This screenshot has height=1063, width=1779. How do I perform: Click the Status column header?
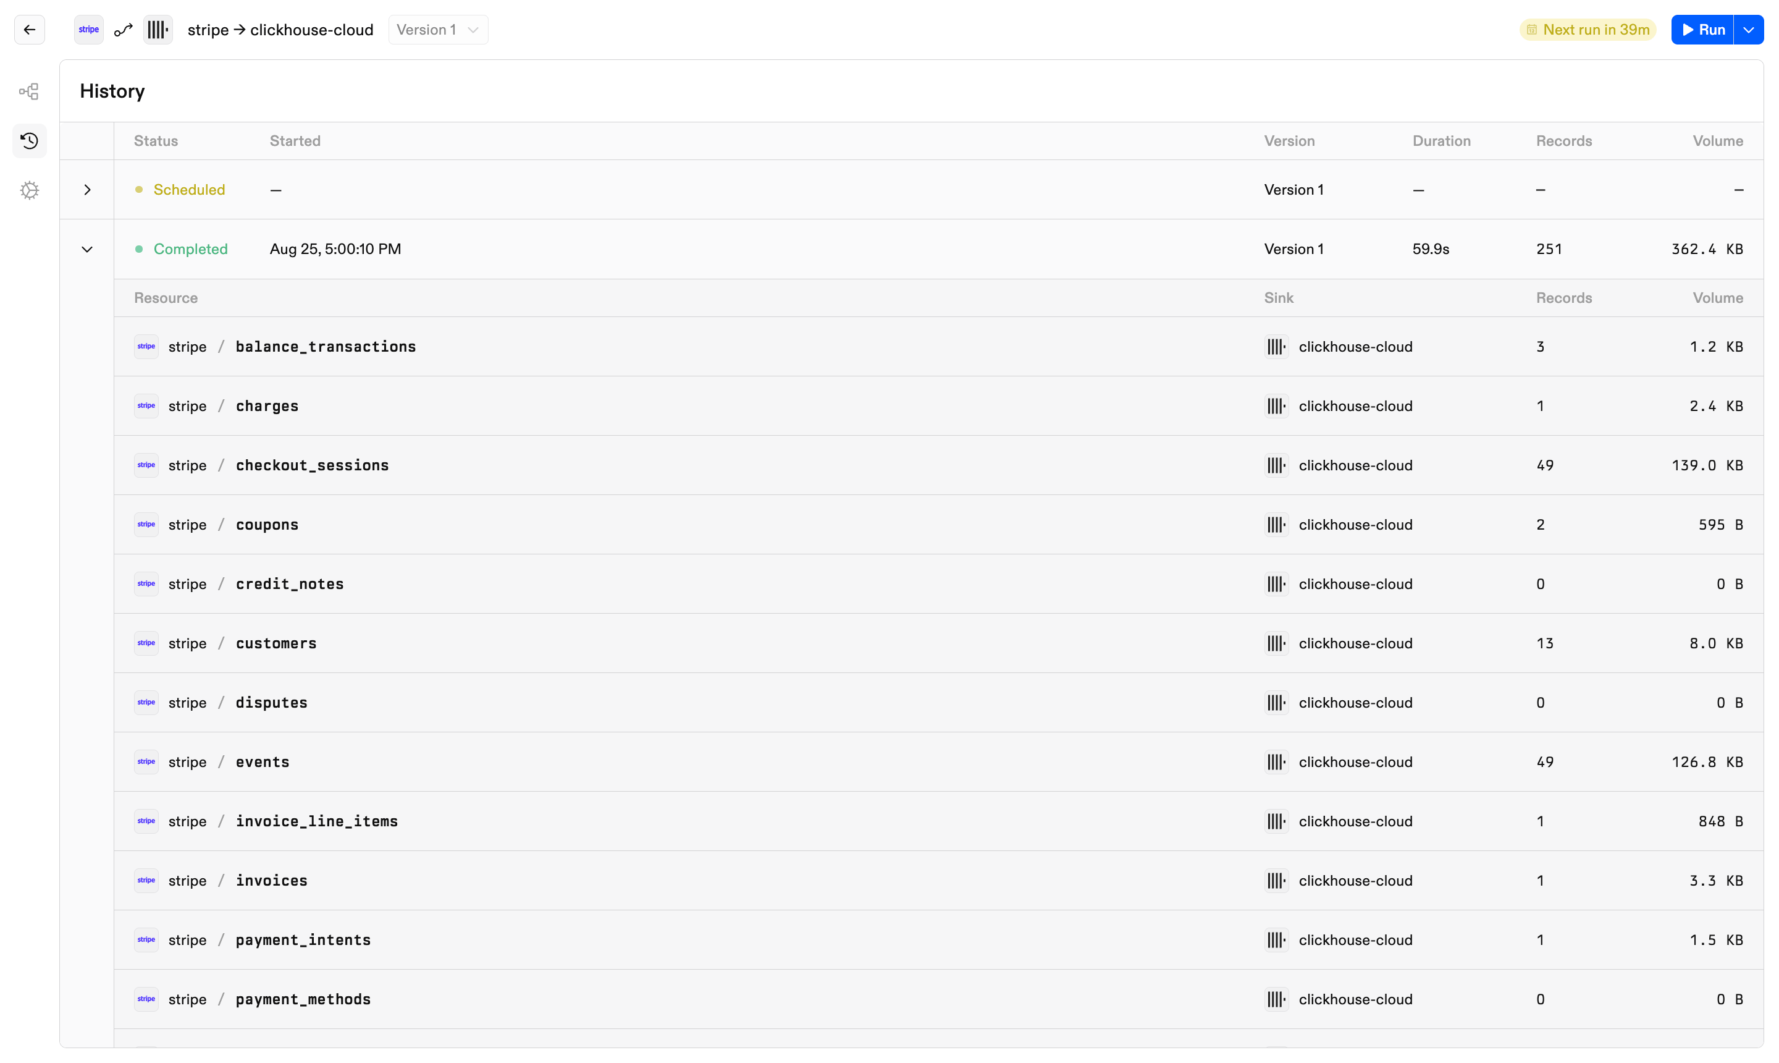click(156, 141)
